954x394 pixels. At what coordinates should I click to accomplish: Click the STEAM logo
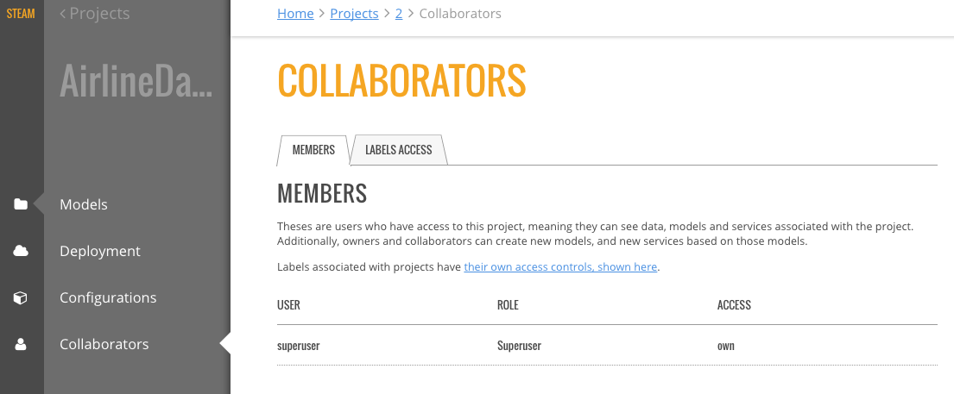[x=21, y=14]
